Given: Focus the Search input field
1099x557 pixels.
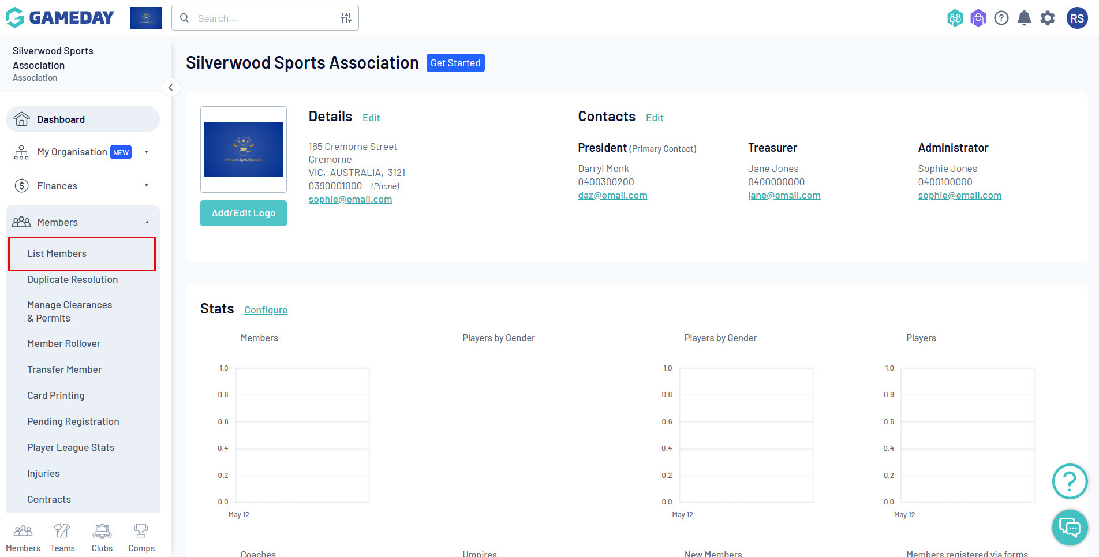Looking at the screenshot, I should [266, 18].
